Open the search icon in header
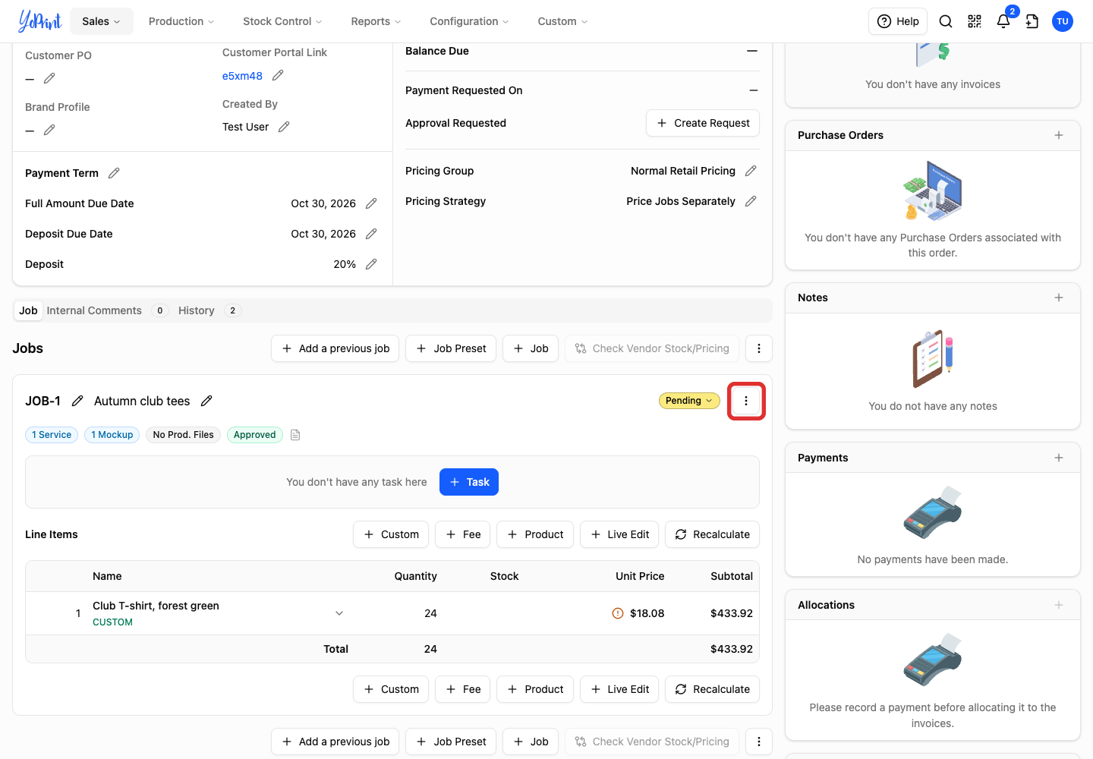1093x759 pixels. click(x=946, y=21)
